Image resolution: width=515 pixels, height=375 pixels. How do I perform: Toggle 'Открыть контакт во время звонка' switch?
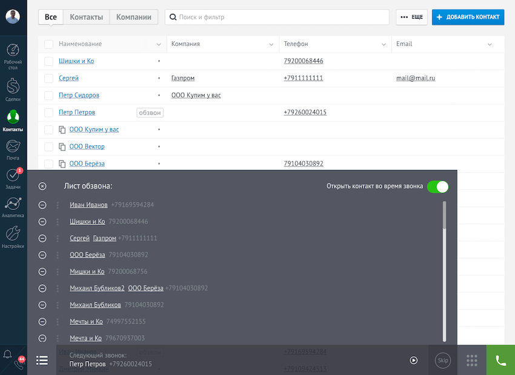[437, 186]
